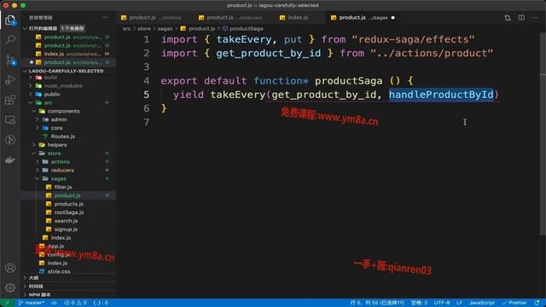Change indentation spaces setting in status bar
546x307 pixels.
click(x=419, y=303)
